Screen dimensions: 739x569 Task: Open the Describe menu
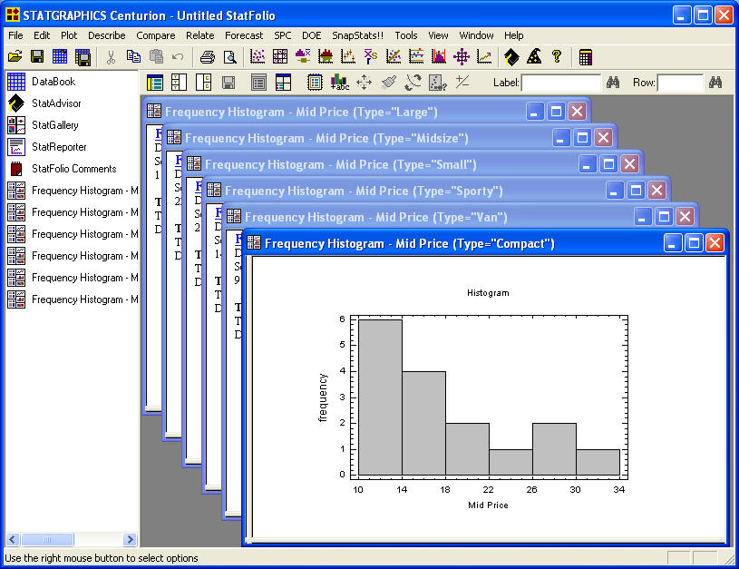(x=106, y=35)
